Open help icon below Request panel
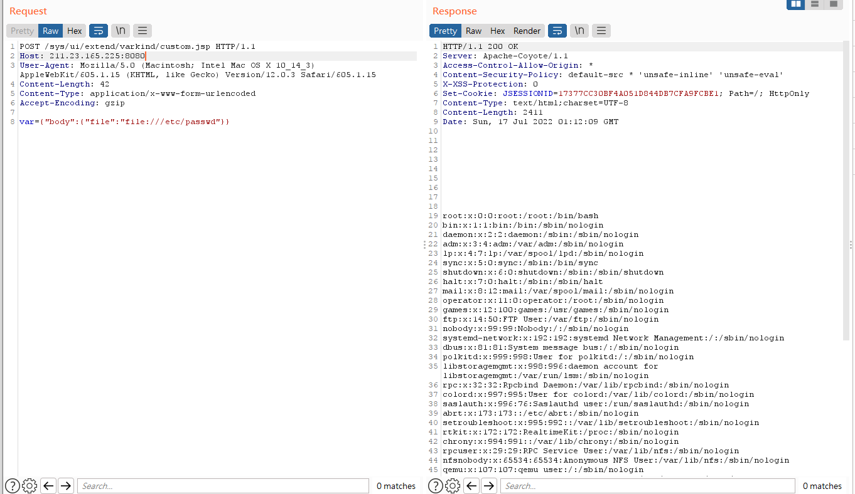 click(13, 486)
